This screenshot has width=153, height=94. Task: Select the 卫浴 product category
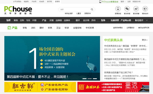(x=58, y=28)
